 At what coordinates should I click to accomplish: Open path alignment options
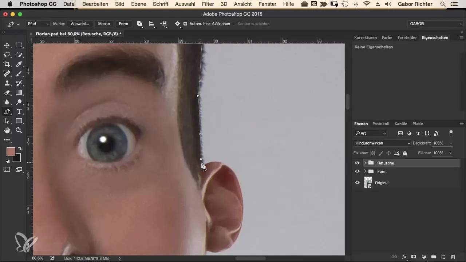pyautogui.click(x=152, y=24)
